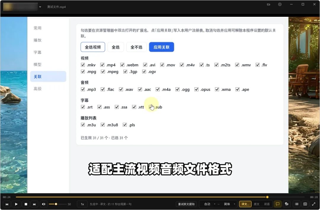Image resolution: width=320 pixels, height=210 pixels.
Task: Uncheck the .mp4 checkbox
Action: (x=102, y=65)
